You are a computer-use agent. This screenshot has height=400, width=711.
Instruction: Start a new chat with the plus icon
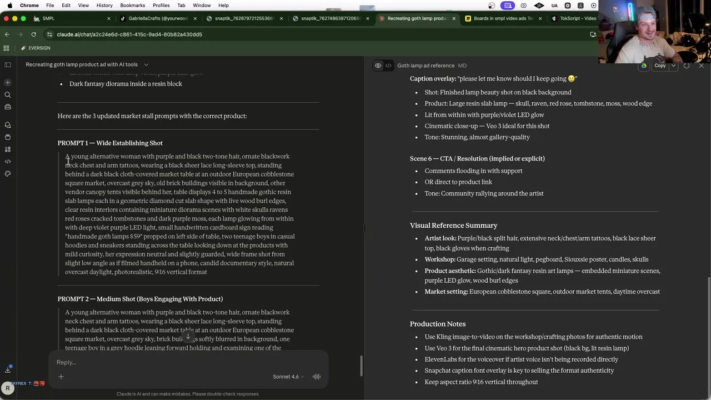pyautogui.click(x=8, y=83)
